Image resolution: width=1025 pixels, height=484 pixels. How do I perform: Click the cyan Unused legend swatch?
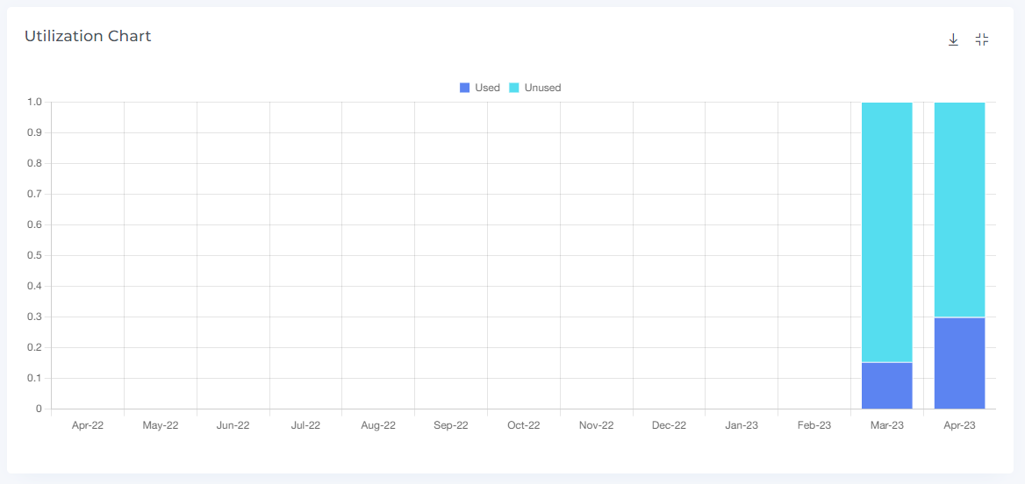(514, 88)
